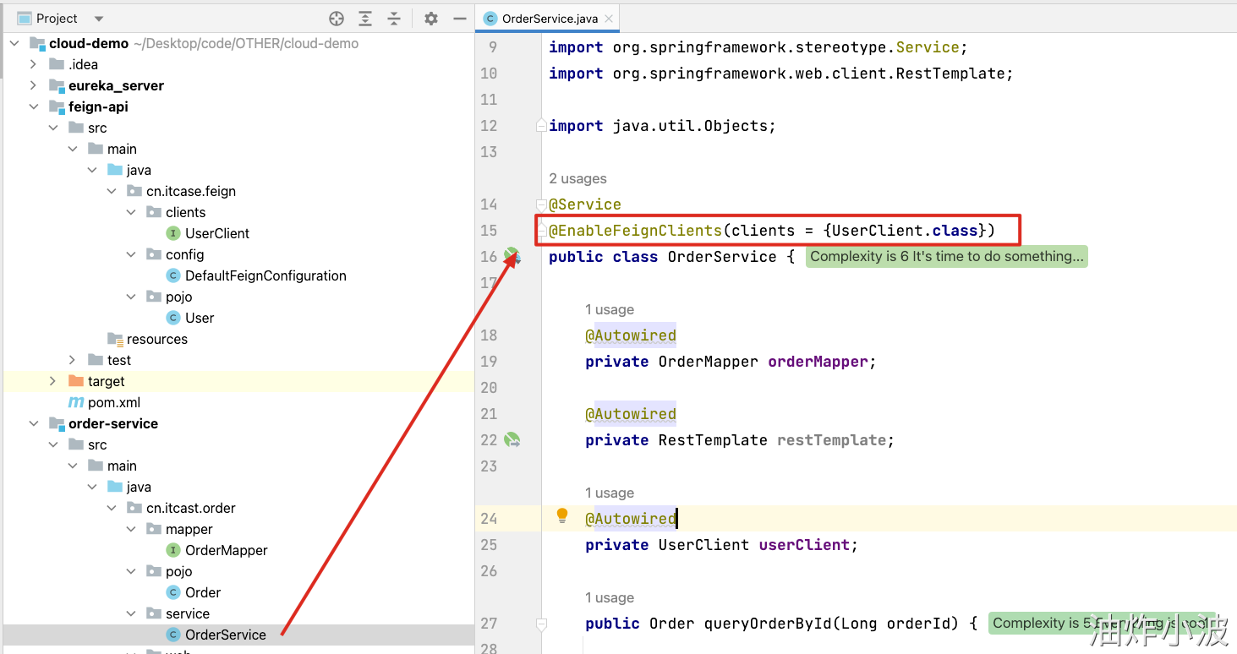Click the 'Complexity is 6' inlay hint
Image resolution: width=1237 pixels, height=654 pixels.
(x=947, y=256)
